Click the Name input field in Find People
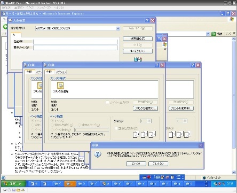The width and height of the screenshot is (237, 193). [x=75, y=42]
